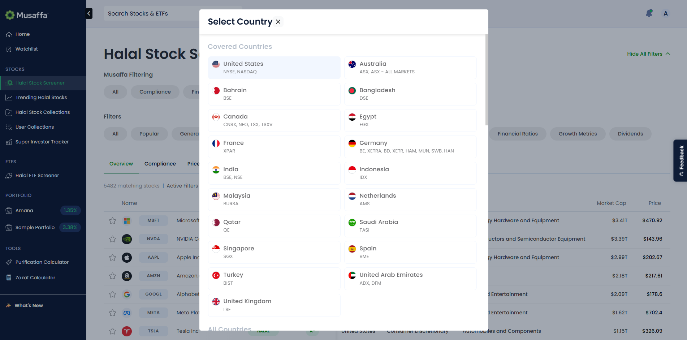Toggle the watchlist star for AMZN
The image size is (687, 340).
113,276
